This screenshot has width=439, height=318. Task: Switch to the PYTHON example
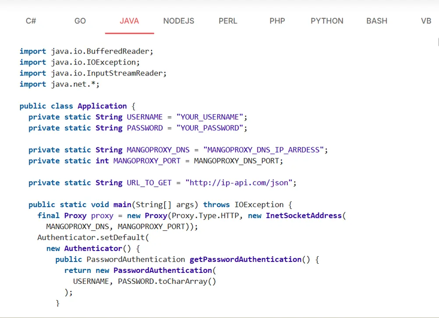(327, 21)
